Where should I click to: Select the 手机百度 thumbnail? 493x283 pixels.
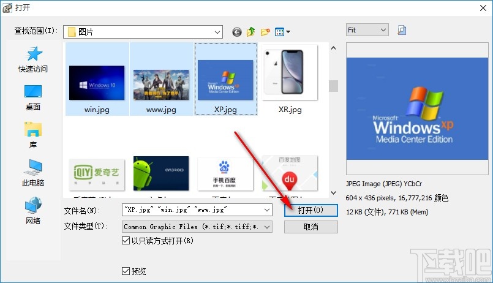[x=225, y=174]
